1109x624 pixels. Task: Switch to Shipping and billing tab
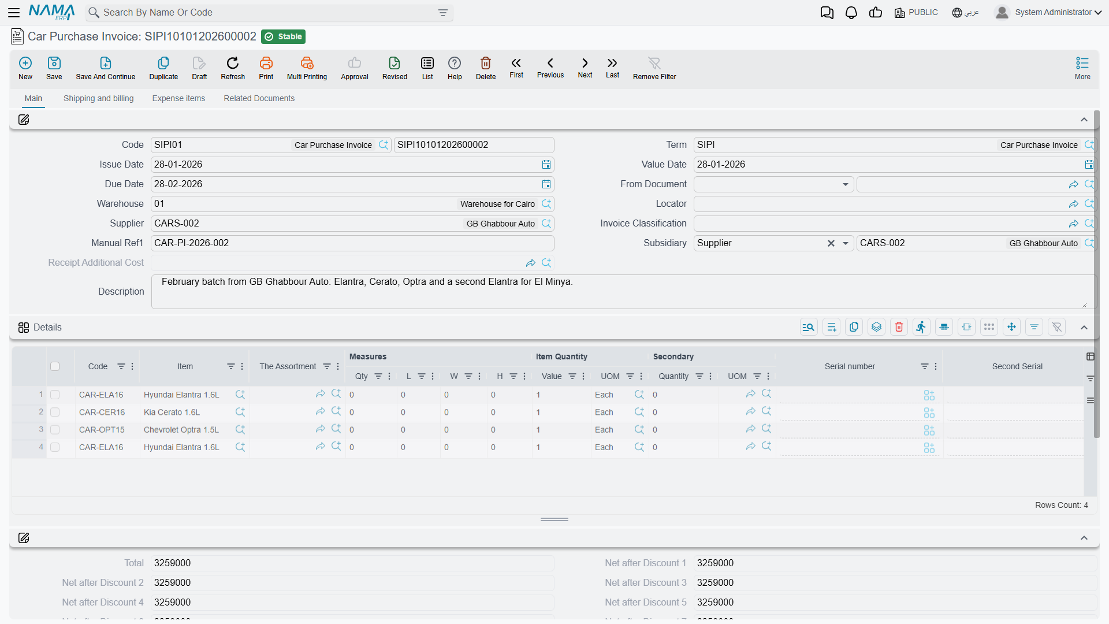click(x=99, y=98)
